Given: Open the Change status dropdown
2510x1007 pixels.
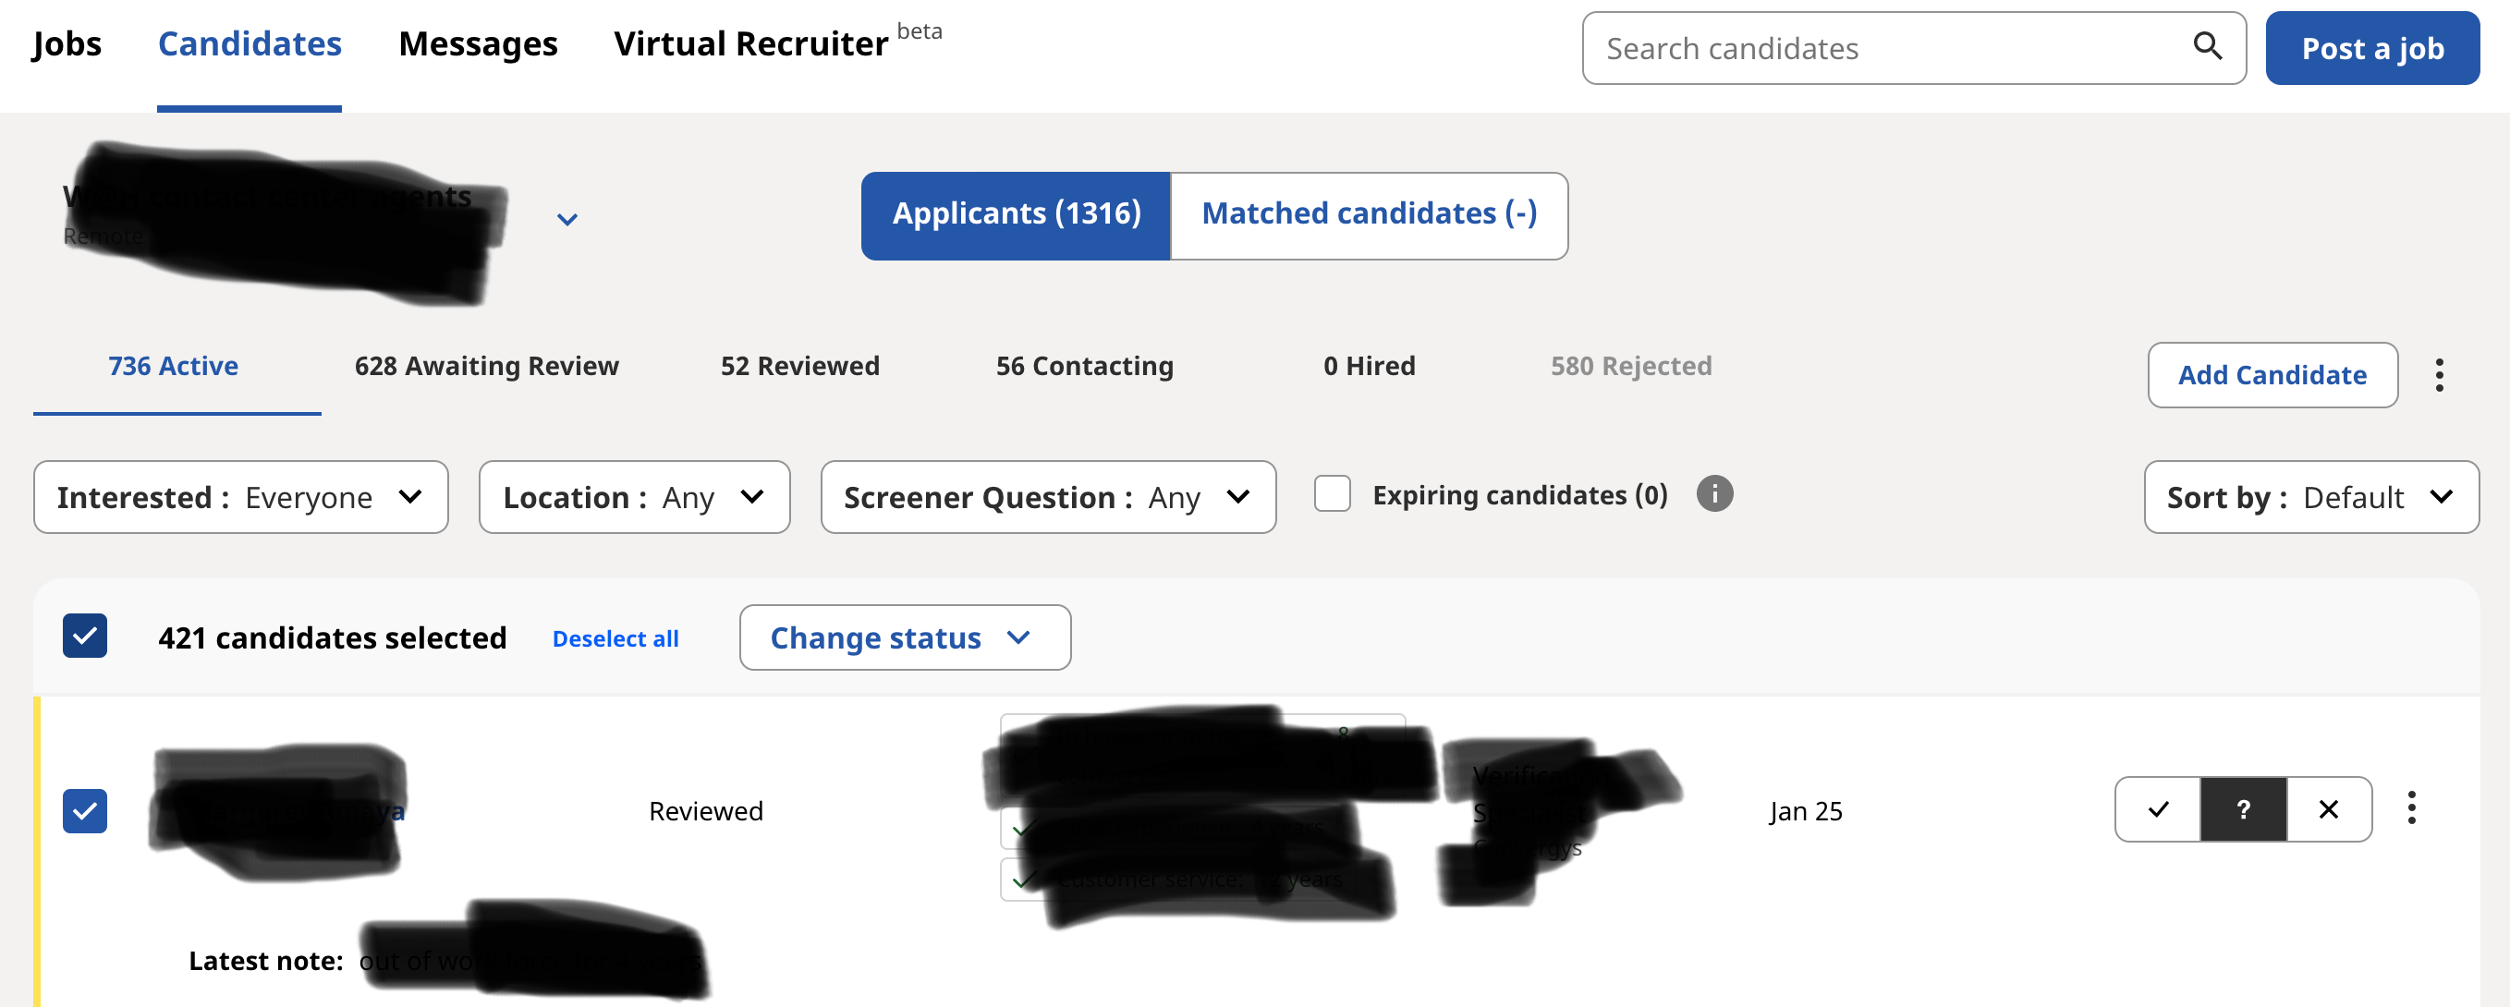Looking at the screenshot, I should 904,637.
